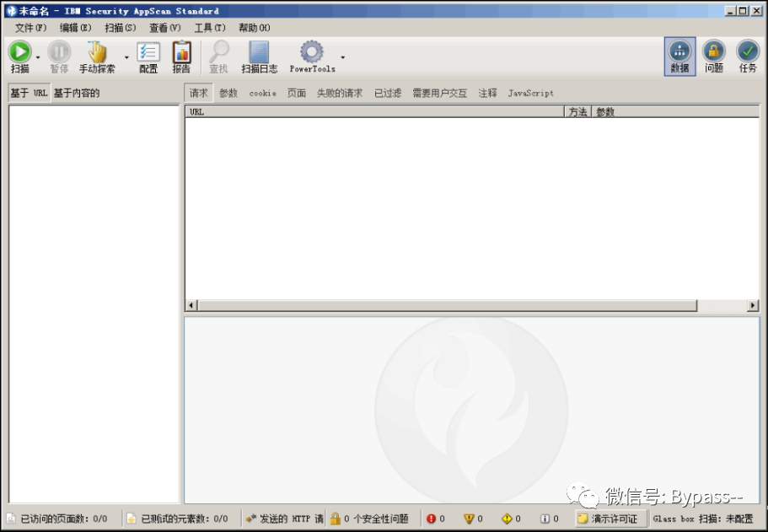Click yellow low severity status icon
Image resolution: width=768 pixels, height=532 pixels.
point(507,519)
